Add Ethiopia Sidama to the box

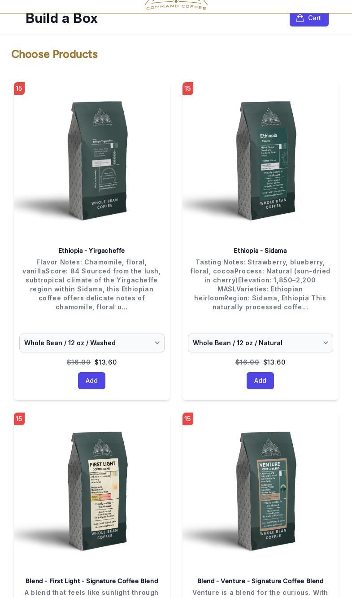260,381
